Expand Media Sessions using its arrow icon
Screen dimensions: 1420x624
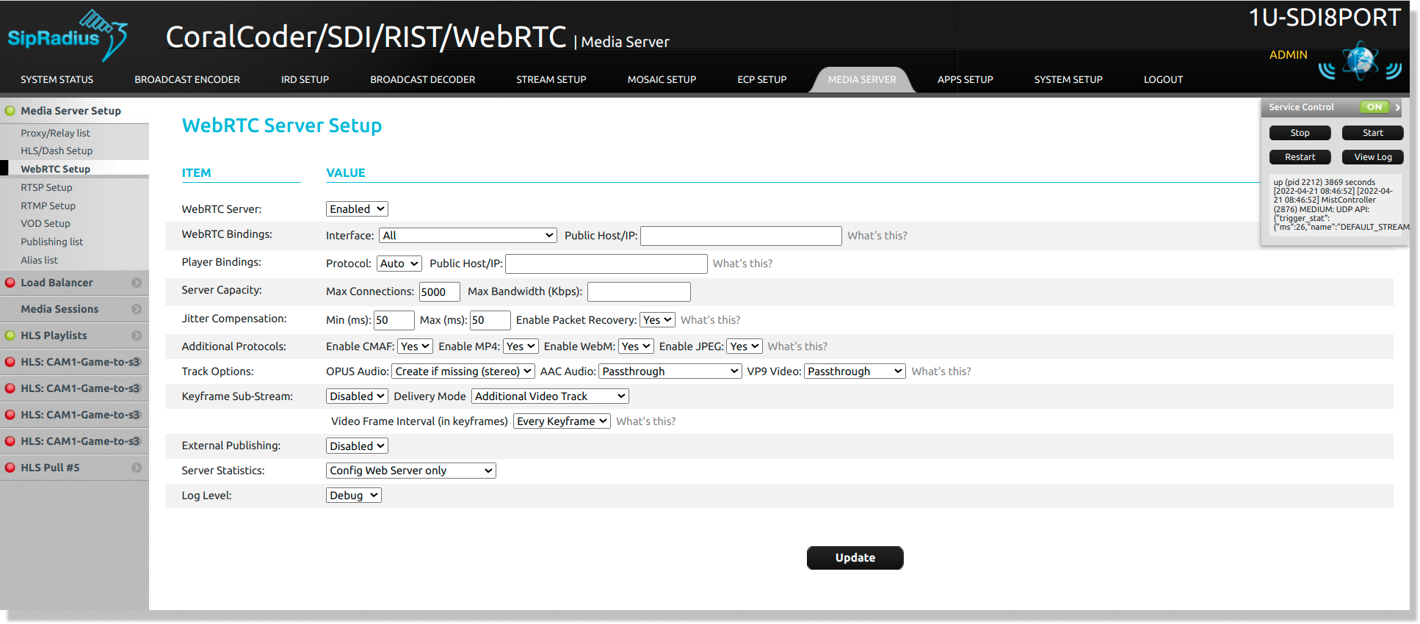(137, 309)
